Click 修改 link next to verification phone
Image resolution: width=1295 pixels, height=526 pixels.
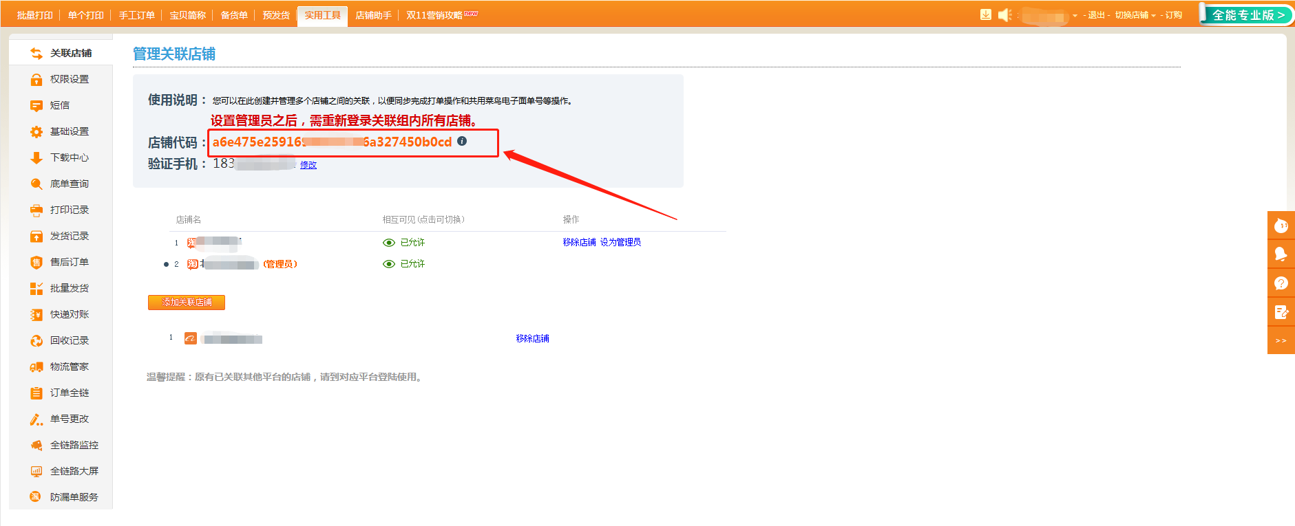[x=308, y=165]
